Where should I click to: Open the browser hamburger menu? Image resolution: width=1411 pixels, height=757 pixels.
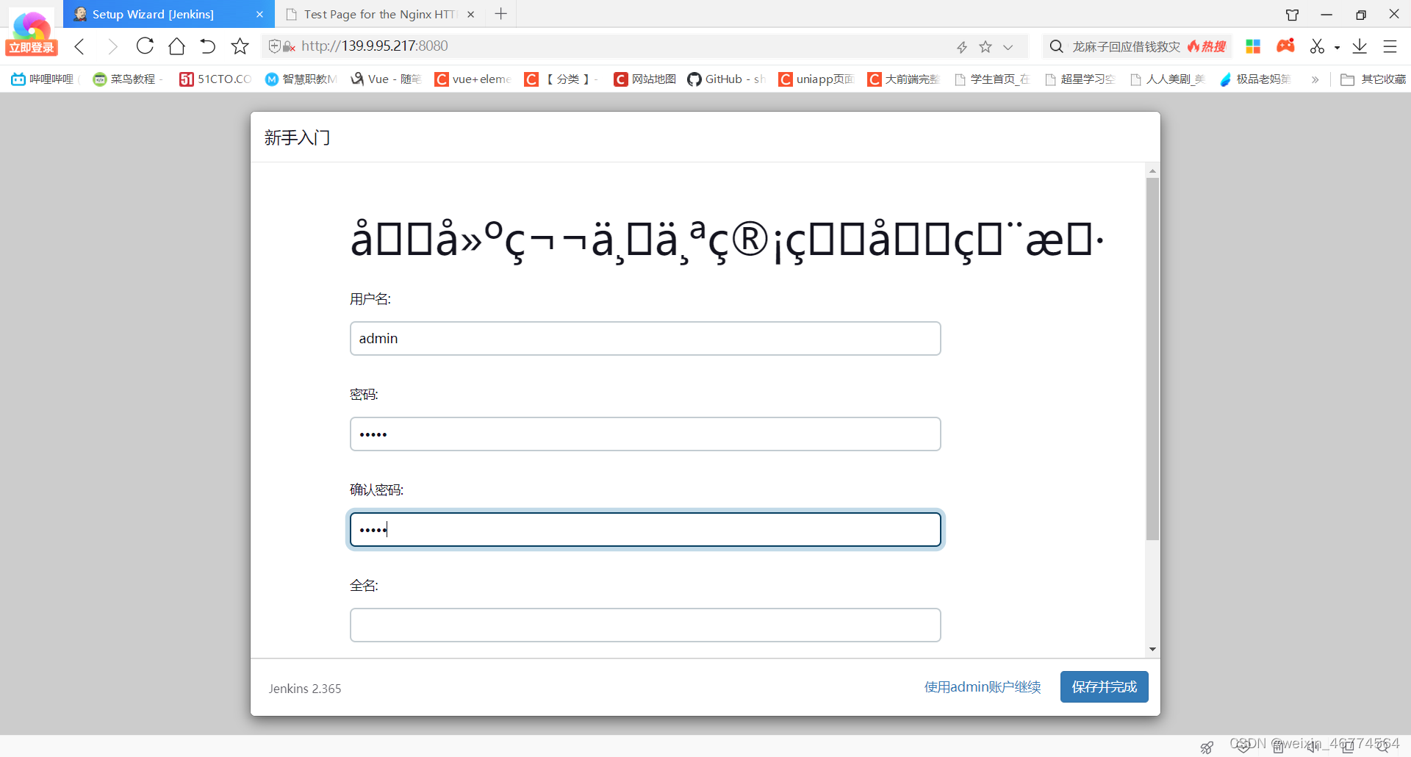1390,46
